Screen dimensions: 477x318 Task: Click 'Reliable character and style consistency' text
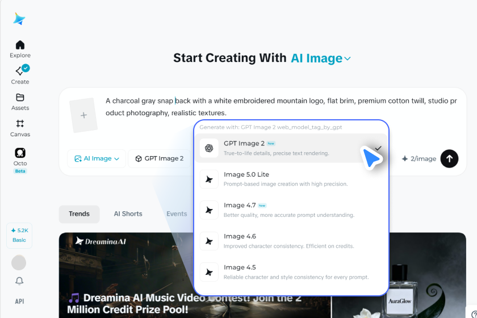pos(296,277)
